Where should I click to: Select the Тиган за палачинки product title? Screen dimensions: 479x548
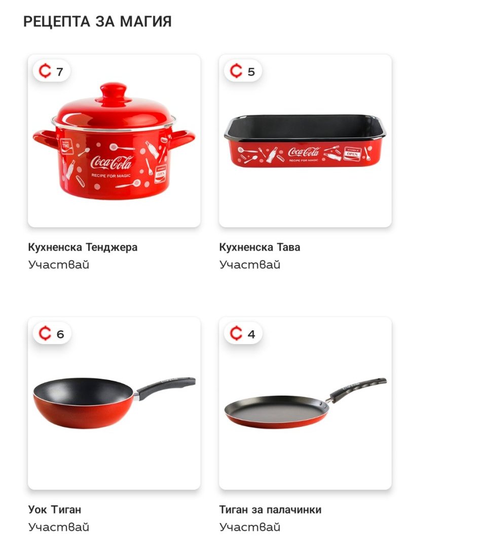(270, 509)
